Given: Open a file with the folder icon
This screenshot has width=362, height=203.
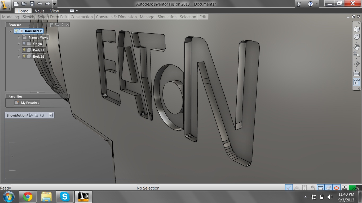Looking at the screenshot, I should [24, 4].
